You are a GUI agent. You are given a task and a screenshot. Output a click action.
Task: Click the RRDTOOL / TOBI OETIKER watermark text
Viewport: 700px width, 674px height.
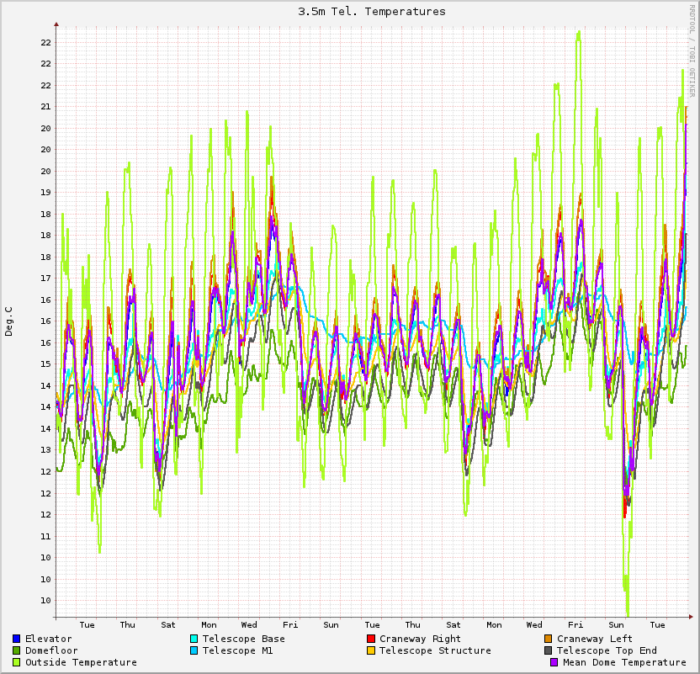(x=692, y=50)
